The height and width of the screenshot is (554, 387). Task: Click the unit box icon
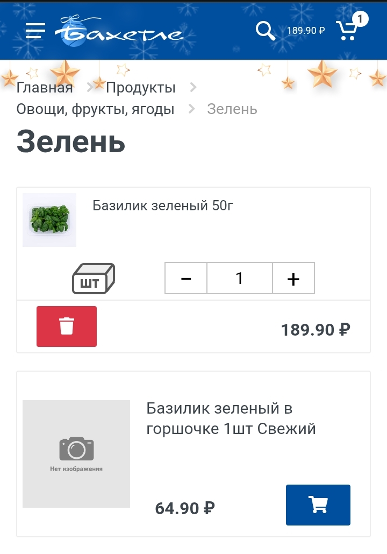(x=94, y=279)
